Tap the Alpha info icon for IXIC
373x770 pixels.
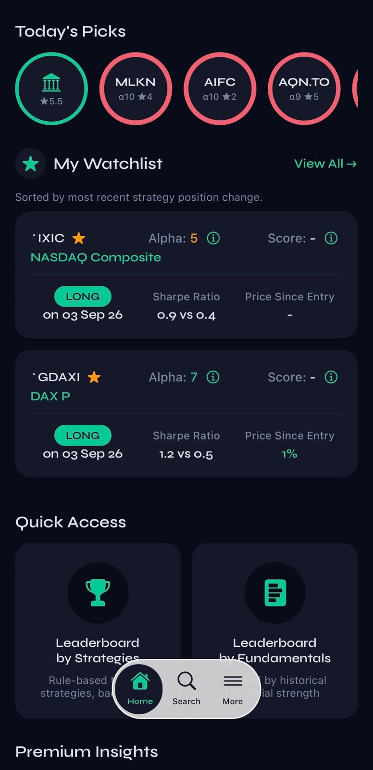213,238
